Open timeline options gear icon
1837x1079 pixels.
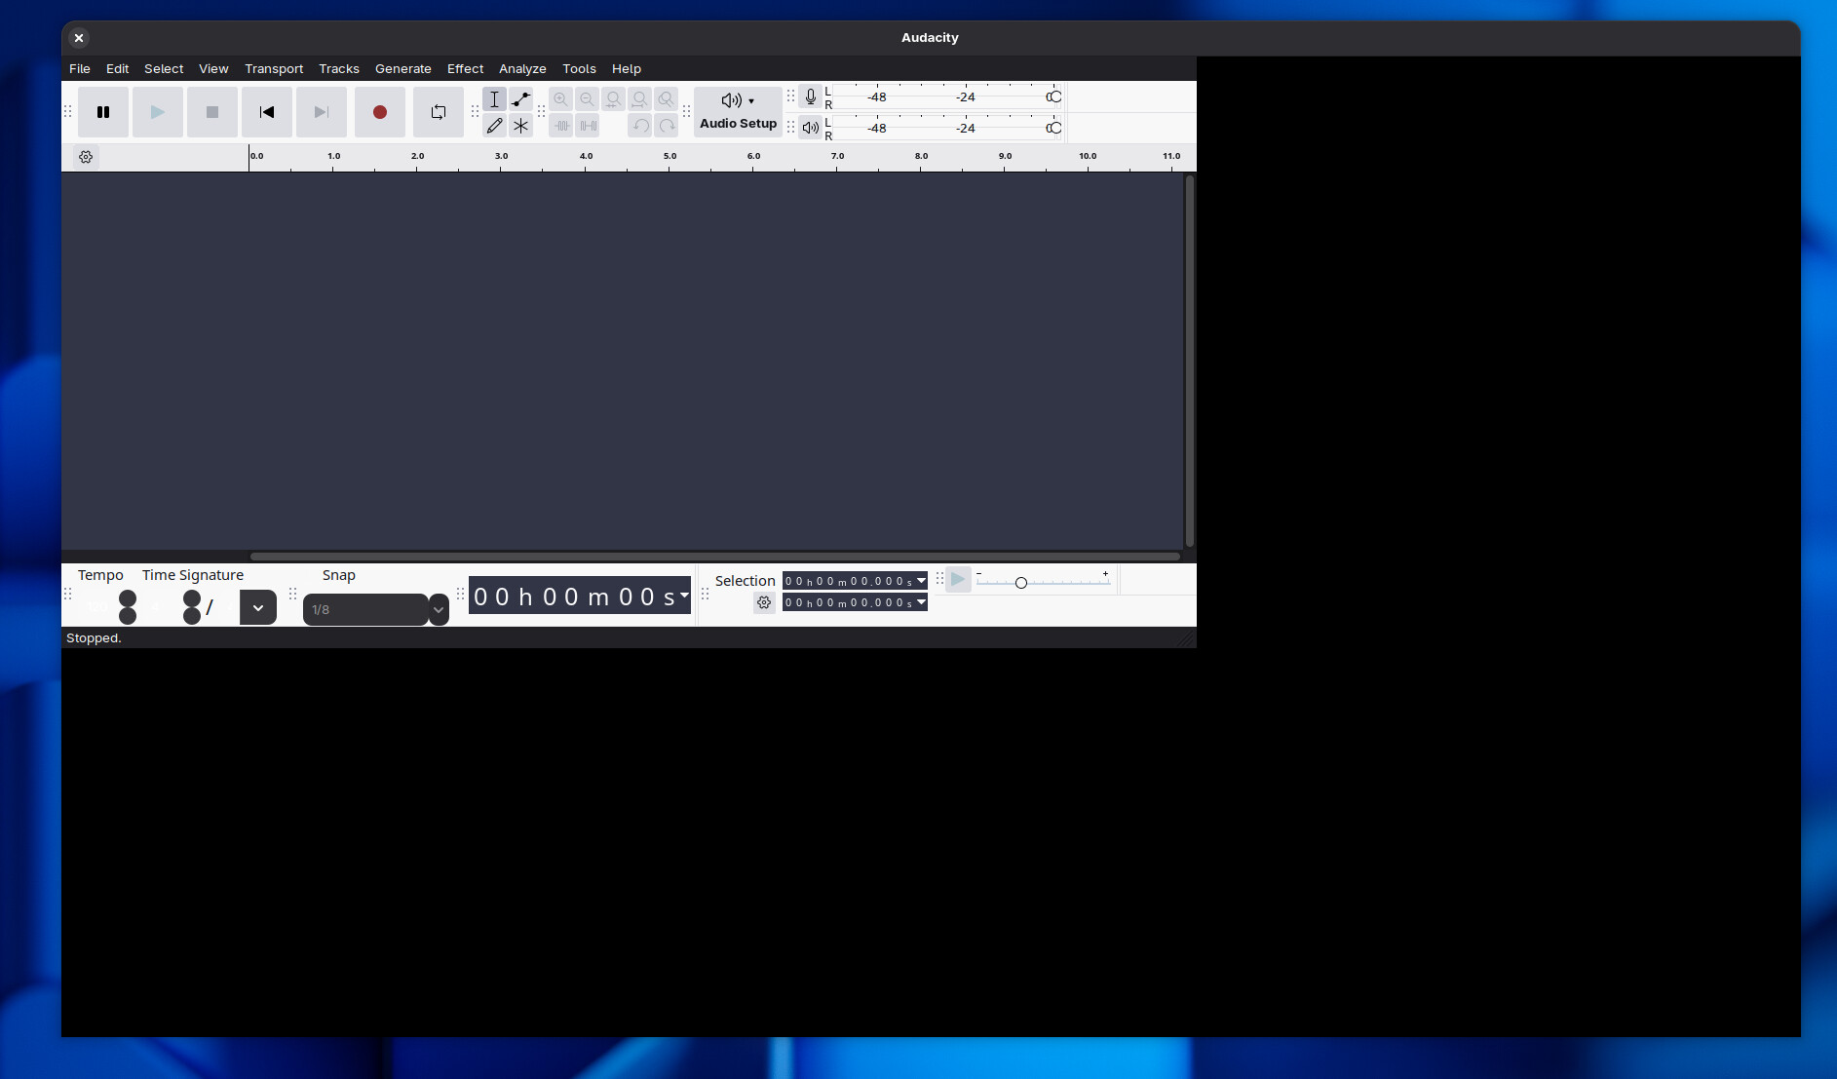coord(86,157)
